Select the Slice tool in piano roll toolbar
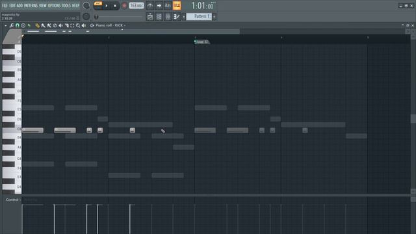 point(66,25)
